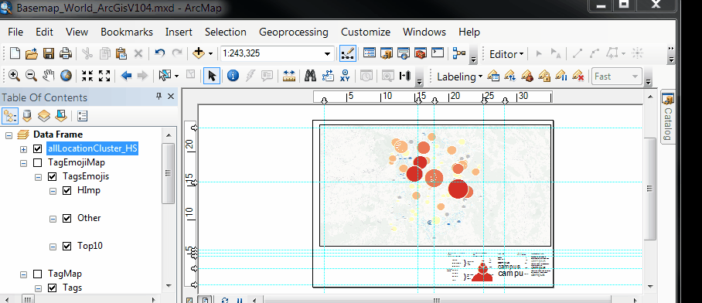
Task: Check the TagEmojiMap group layer
Action: click(x=38, y=163)
